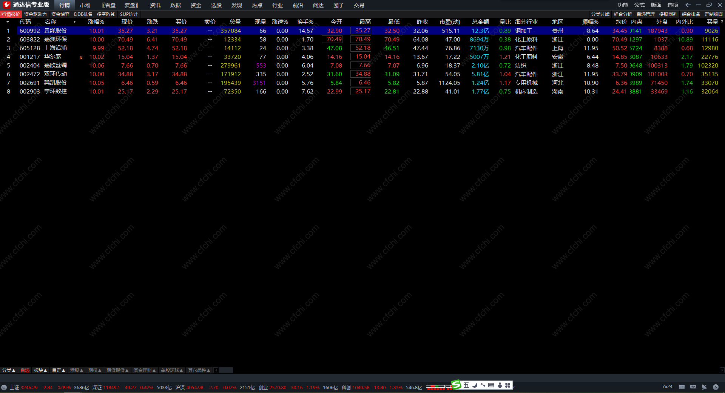Viewport: 725px width, 393px height.
Task: Click the 自选管理 button
Action: pos(646,14)
